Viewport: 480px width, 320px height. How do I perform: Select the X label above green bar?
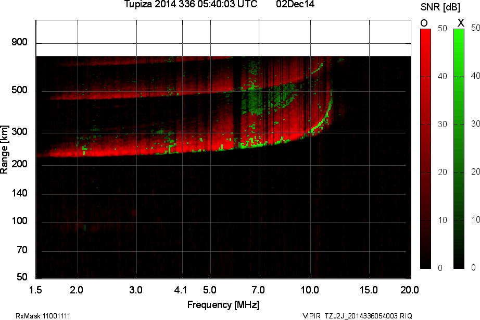click(460, 23)
